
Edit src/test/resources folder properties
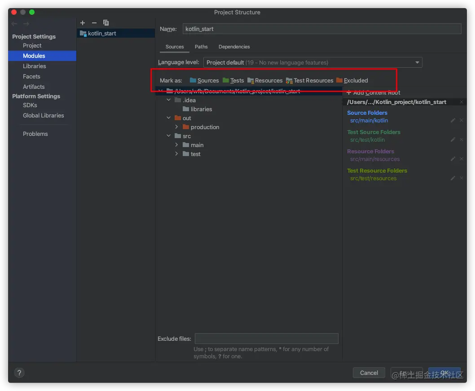[453, 178]
